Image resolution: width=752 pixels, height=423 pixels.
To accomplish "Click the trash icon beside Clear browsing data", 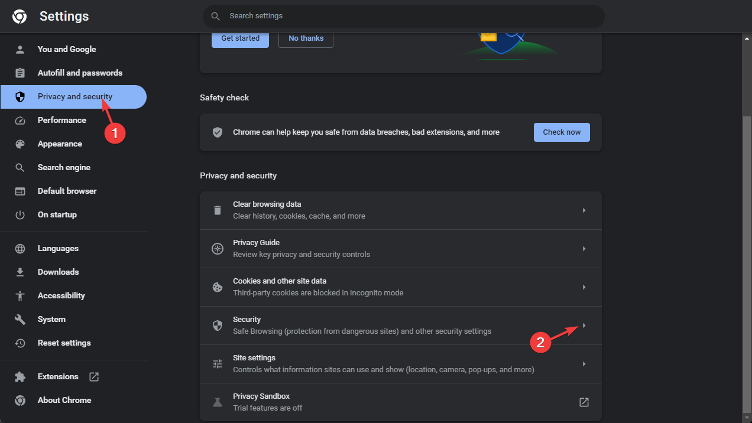I will click(218, 210).
